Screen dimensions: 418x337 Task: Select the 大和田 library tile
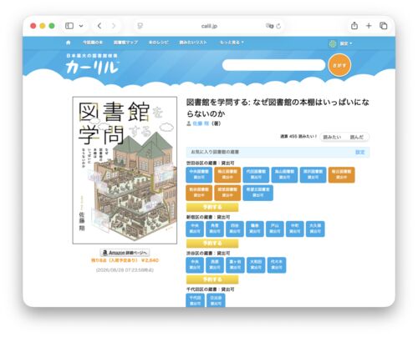(x=256, y=264)
